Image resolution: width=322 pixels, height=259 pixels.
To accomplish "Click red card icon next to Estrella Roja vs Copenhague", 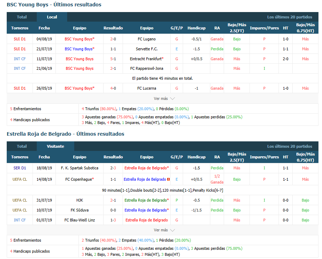I will [x=168, y=179].
